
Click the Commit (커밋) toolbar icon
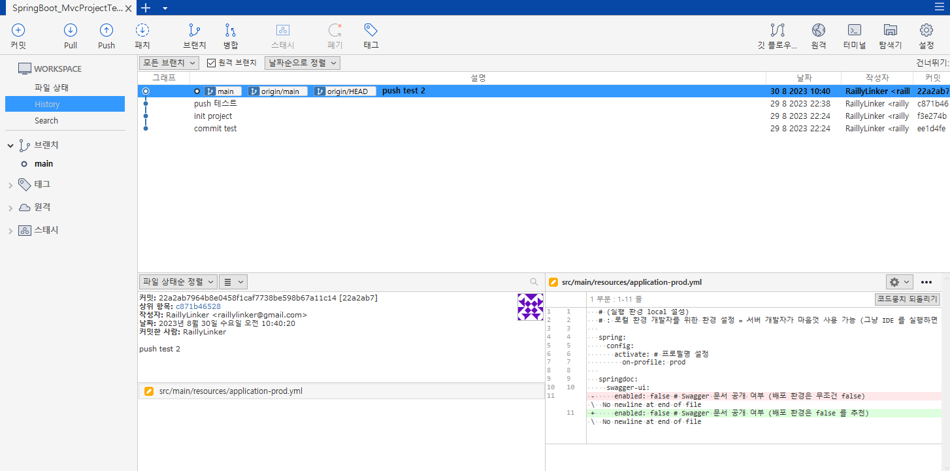(x=18, y=30)
